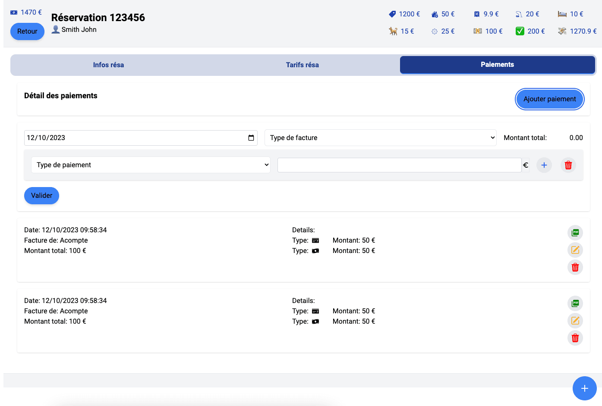This screenshot has width=602, height=406.
Task: Add another payment line with the plus icon
Action: click(544, 165)
